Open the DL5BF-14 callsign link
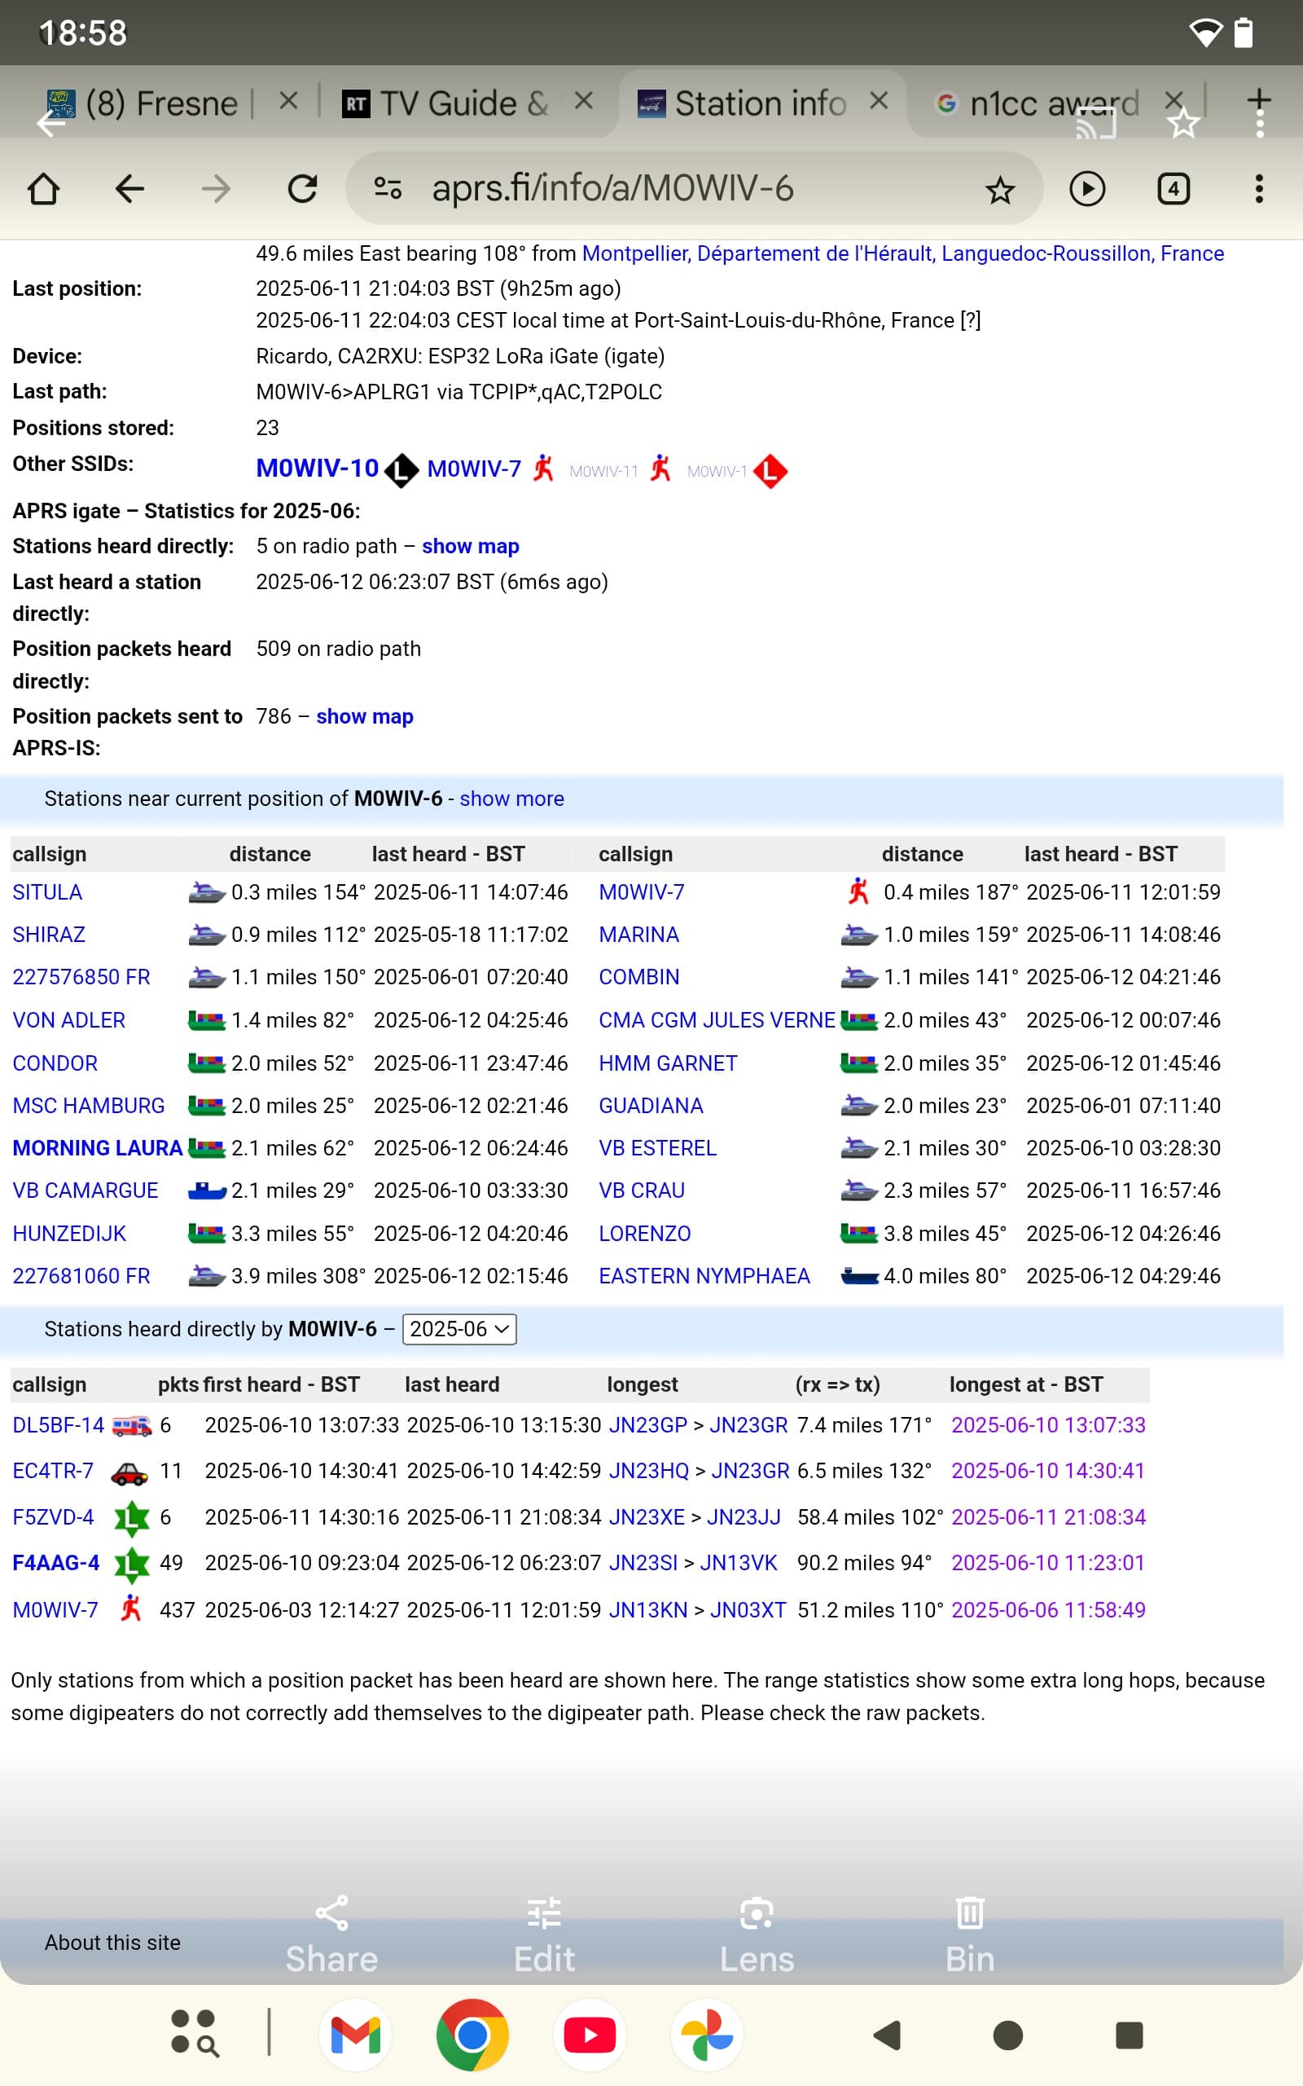Viewport: 1303px width, 2086px height. pos(58,1426)
